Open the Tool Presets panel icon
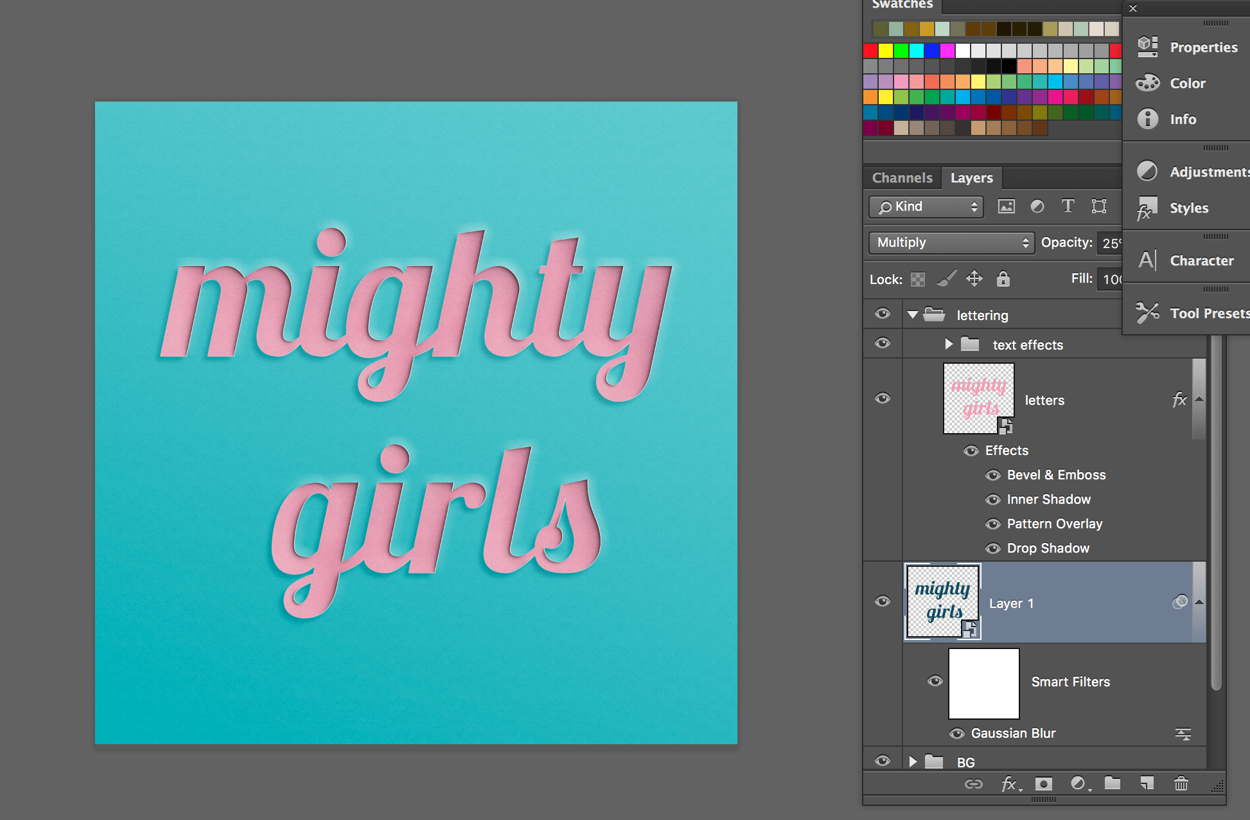This screenshot has width=1250, height=820. tap(1147, 313)
